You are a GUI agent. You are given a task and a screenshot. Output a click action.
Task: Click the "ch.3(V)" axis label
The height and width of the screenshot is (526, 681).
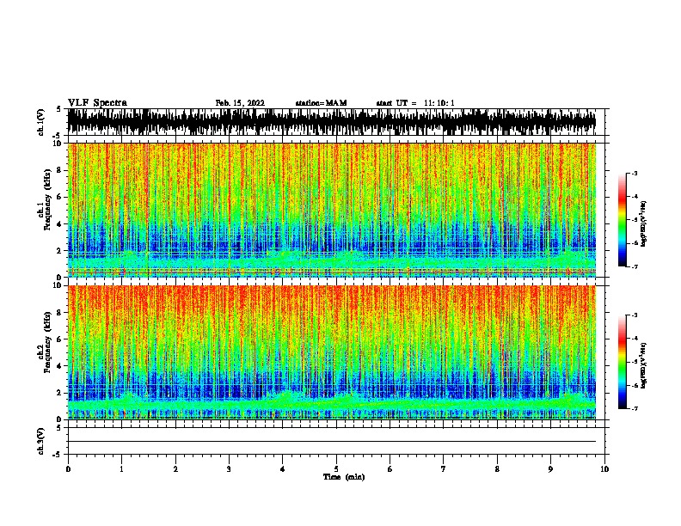(40, 442)
